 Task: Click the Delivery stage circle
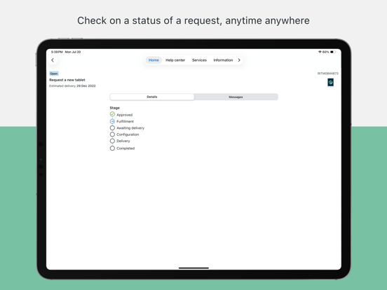tap(112, 141)
